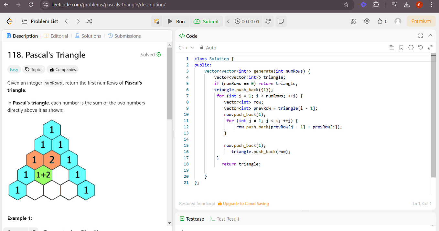Go to the next problem arrow
The image size is (439, 231).
[x=78, y=21]
